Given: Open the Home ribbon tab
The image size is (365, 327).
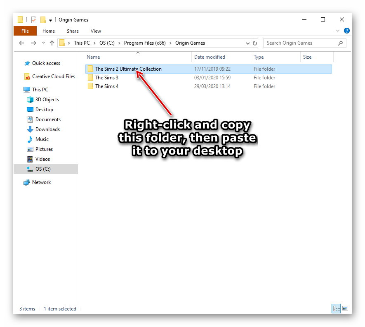Looking at the screenshot, I should pyautogui.click(x=49, y=31).
